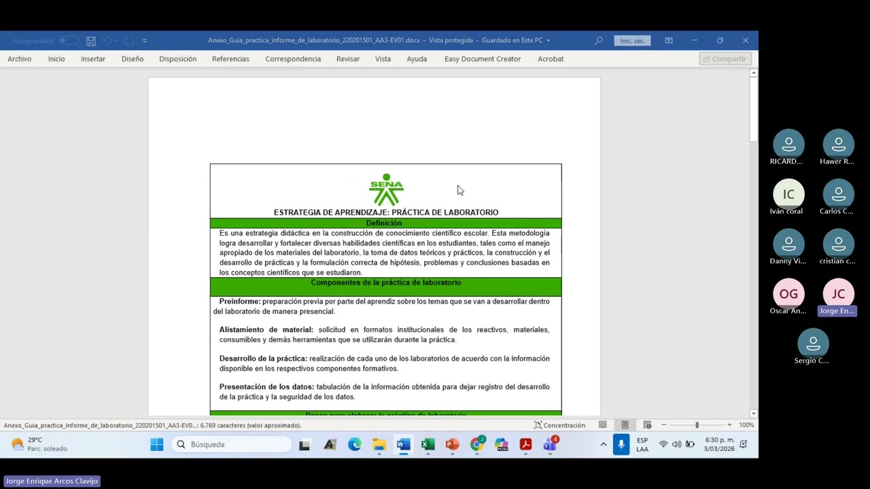Click the Redo icon in title bar

[128, 41]
